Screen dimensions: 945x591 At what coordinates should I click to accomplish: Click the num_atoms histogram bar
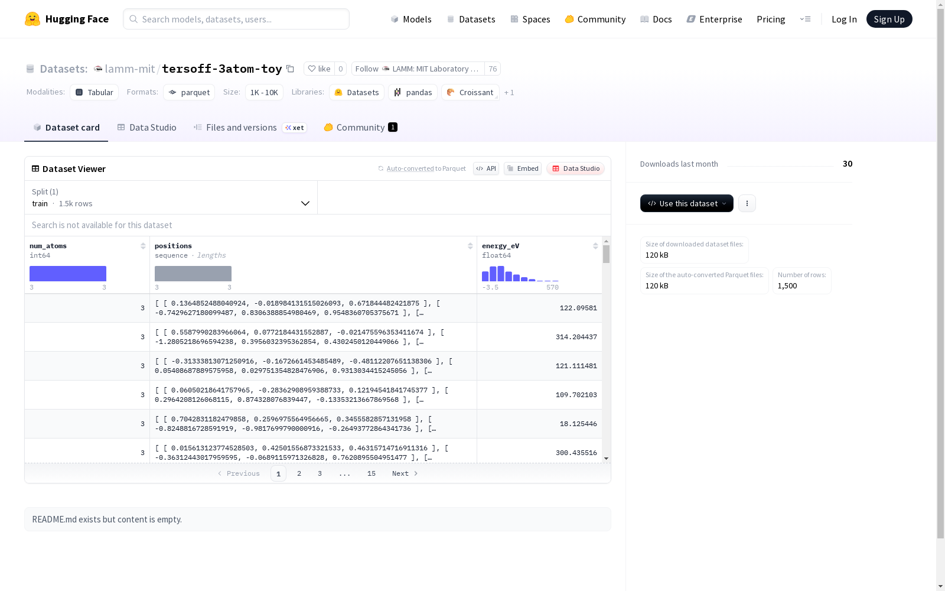pos(68,274)
